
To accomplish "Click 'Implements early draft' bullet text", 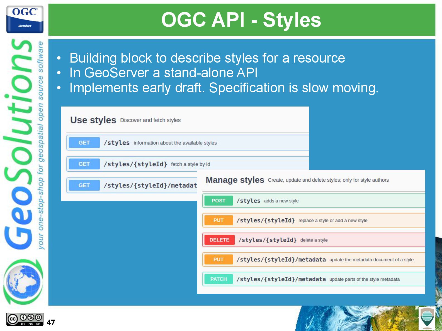I will click(x=224, y=88).
